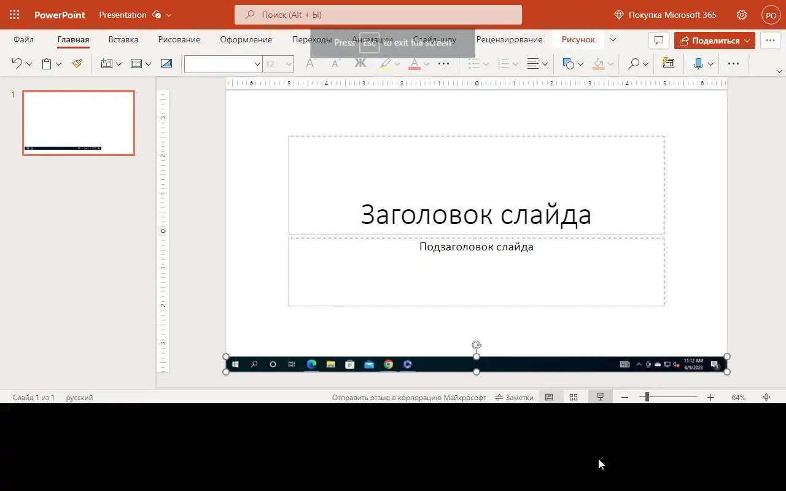
Task: Open the Файл menu
Action: click(x=23, y=40)
